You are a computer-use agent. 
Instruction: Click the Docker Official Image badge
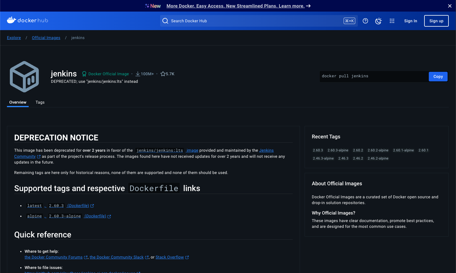pyautogui.click(x=105, y=74)
